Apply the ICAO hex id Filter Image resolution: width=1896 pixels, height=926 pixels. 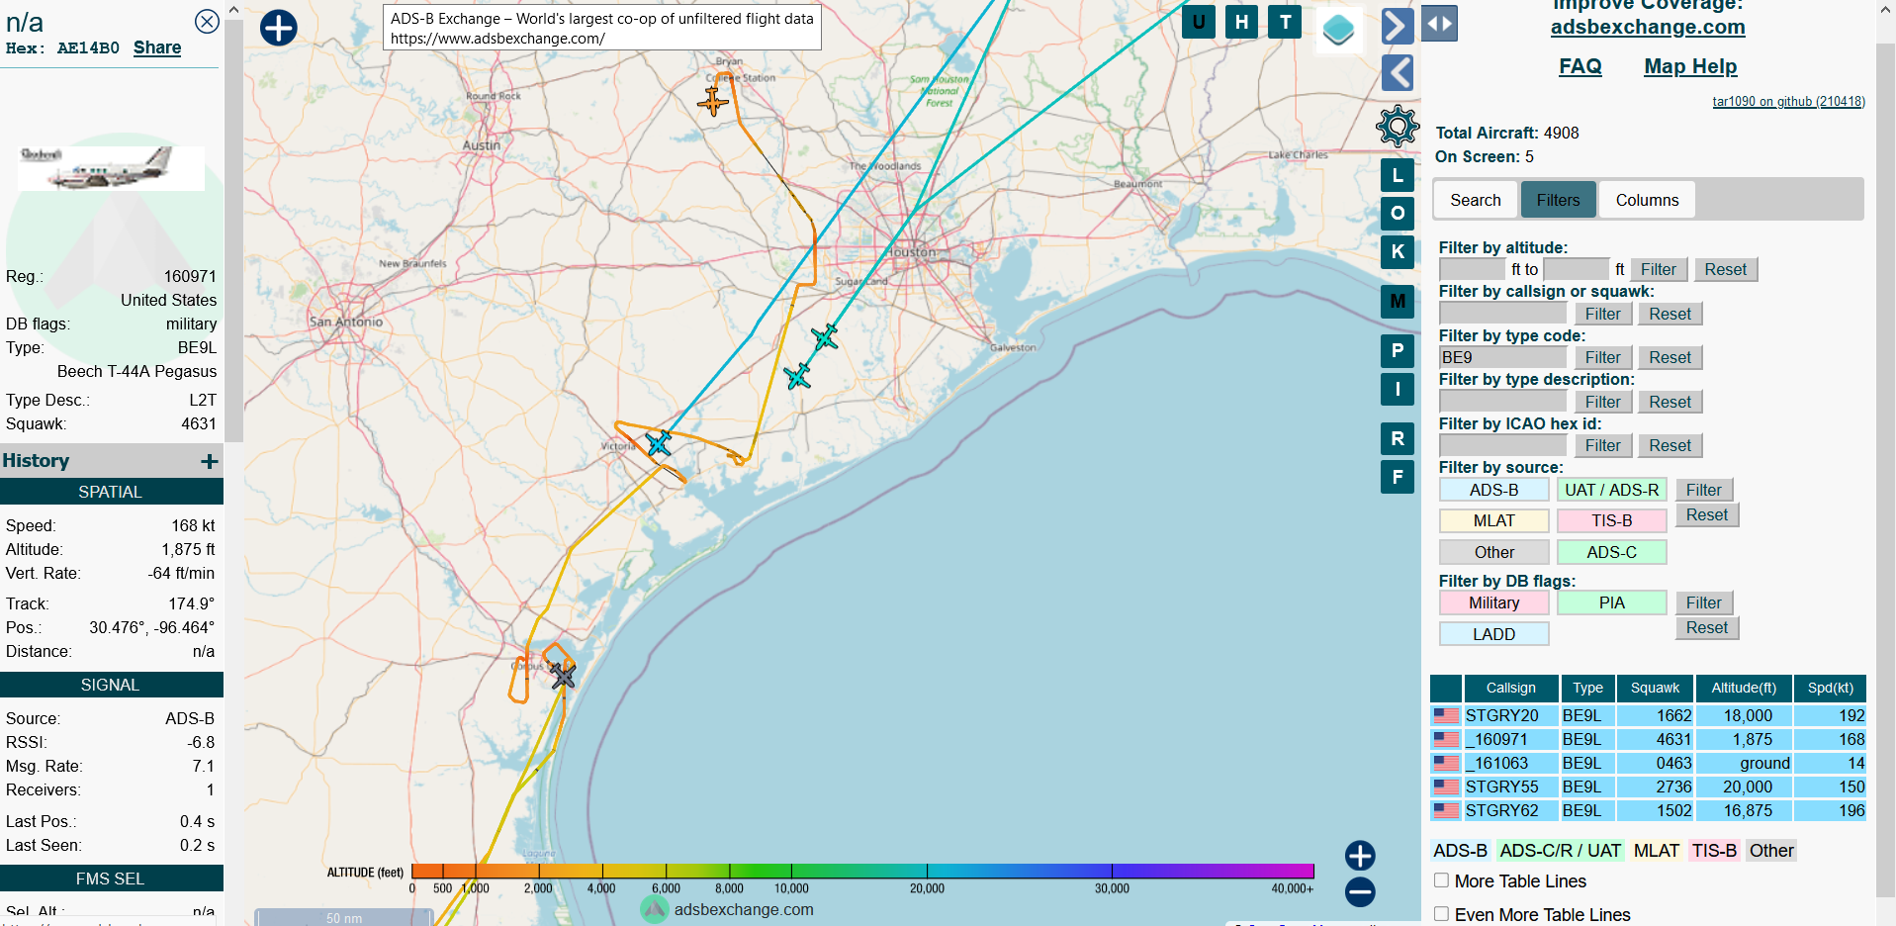coord(1603,445)
